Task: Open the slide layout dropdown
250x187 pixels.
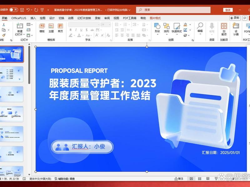Action: coord(29,25)
